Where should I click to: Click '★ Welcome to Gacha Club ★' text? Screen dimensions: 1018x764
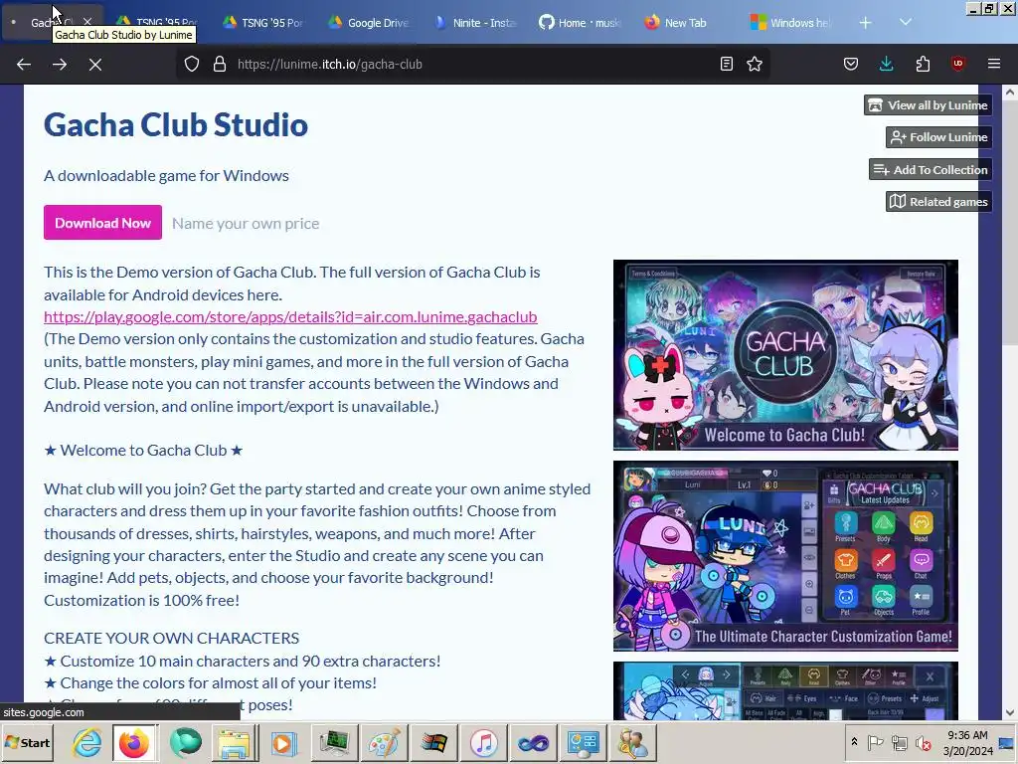[143, 451]
